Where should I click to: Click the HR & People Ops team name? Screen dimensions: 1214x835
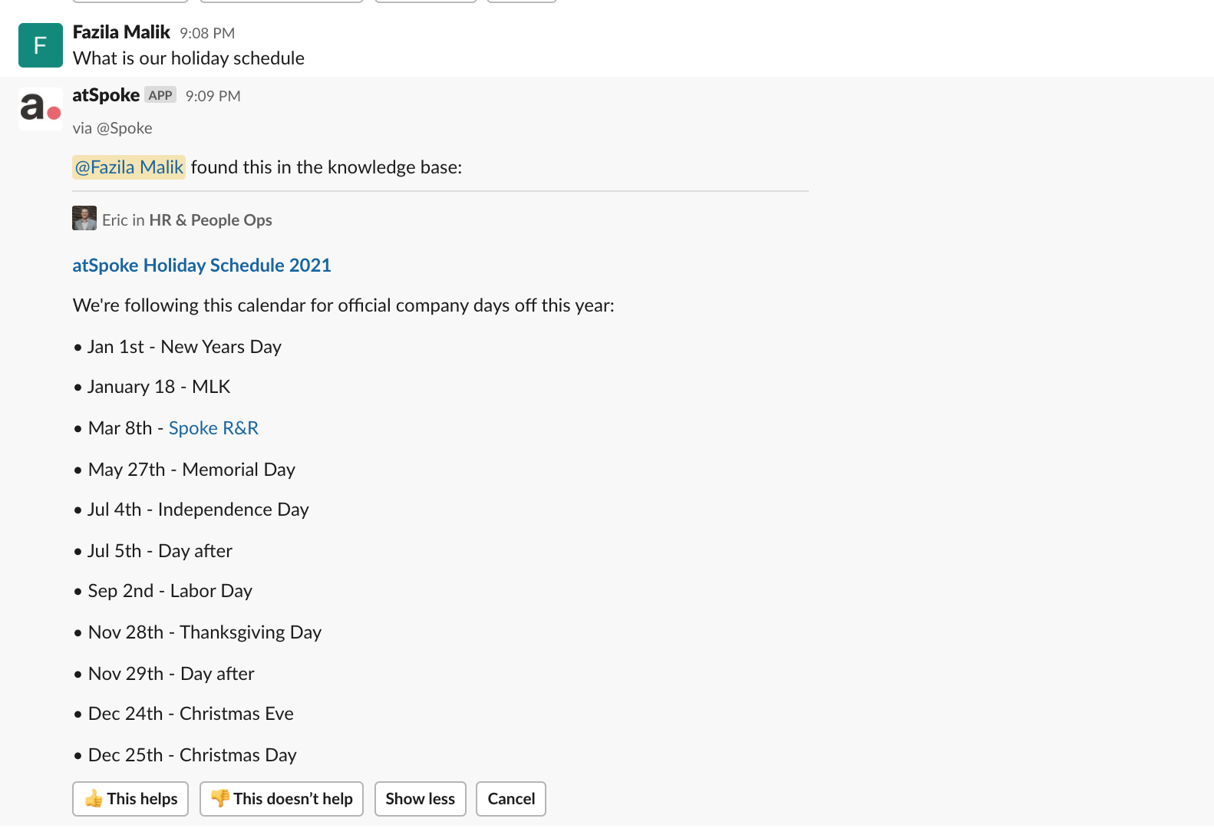coord(211,220)
